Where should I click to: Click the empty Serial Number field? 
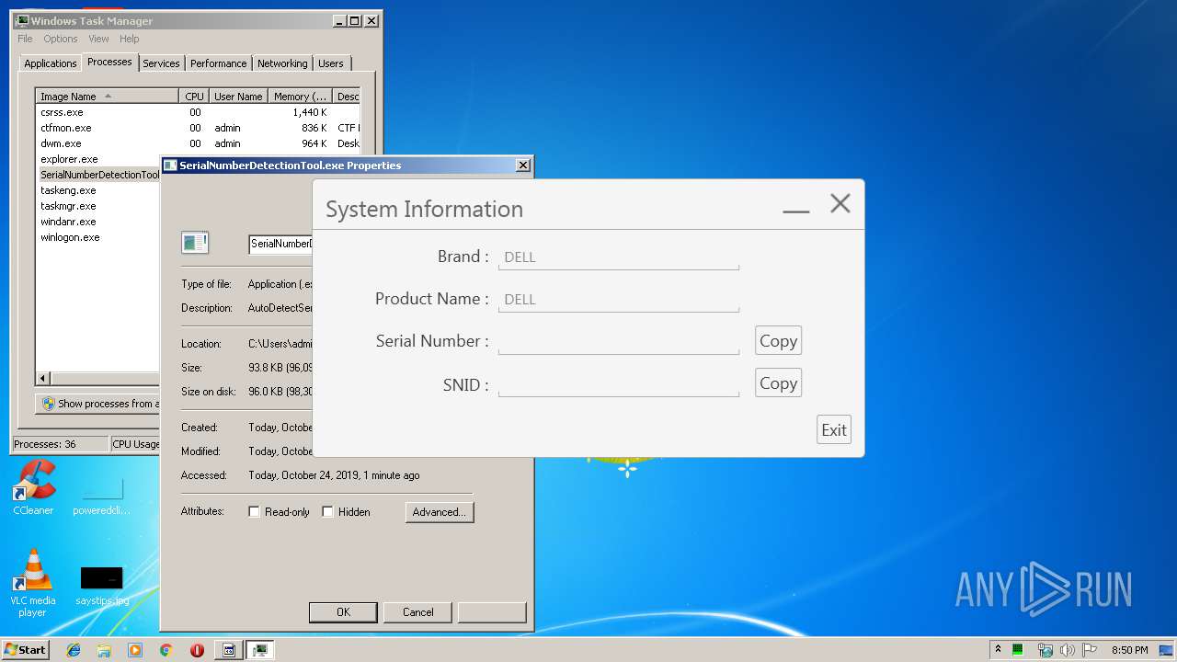[x=619, y=342]
